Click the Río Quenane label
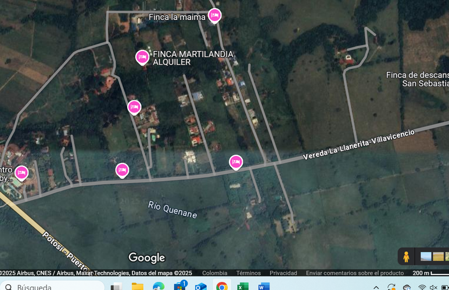449x290 pixels. click(x=173, y=209)
